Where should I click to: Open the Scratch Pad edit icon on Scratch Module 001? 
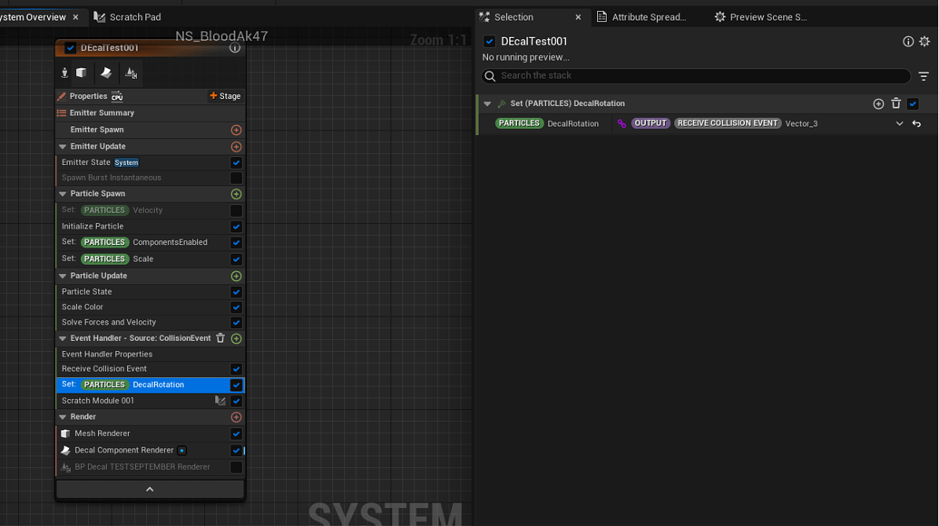click(220, 400)
